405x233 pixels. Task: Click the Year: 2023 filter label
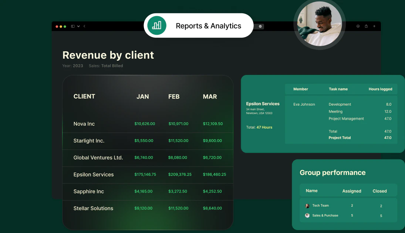(x=72, y=66)
